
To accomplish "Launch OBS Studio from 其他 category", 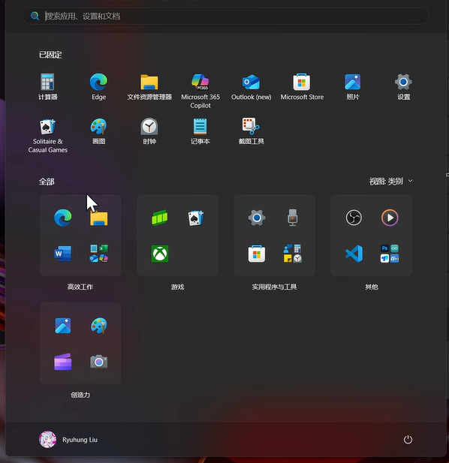I will pyautogui.click(x=354, y=218).
